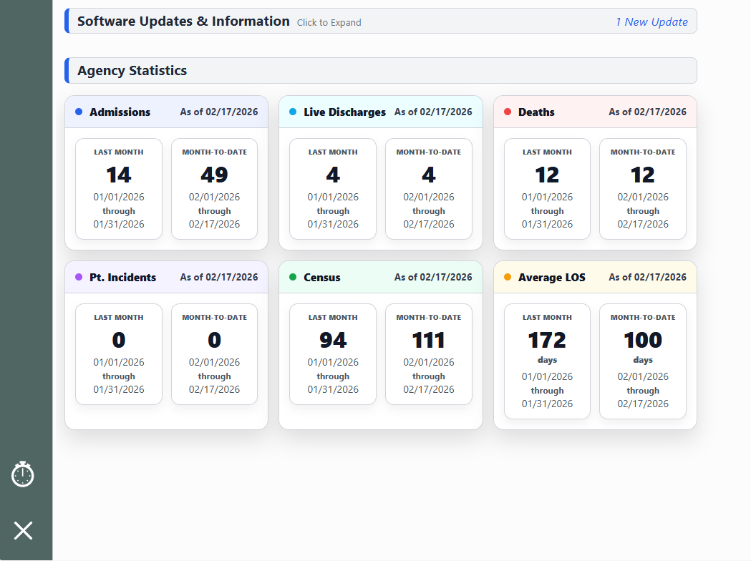Click the Click to Expand hint text
This screenshot has width=751, height=561.
(x=329, y=22)
